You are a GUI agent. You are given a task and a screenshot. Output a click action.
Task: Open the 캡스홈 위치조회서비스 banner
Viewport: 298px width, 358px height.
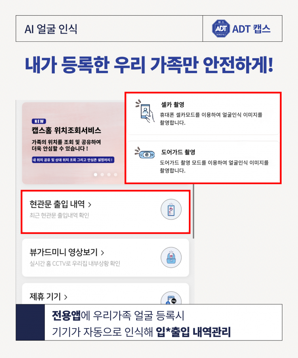(x=73, y=143)
